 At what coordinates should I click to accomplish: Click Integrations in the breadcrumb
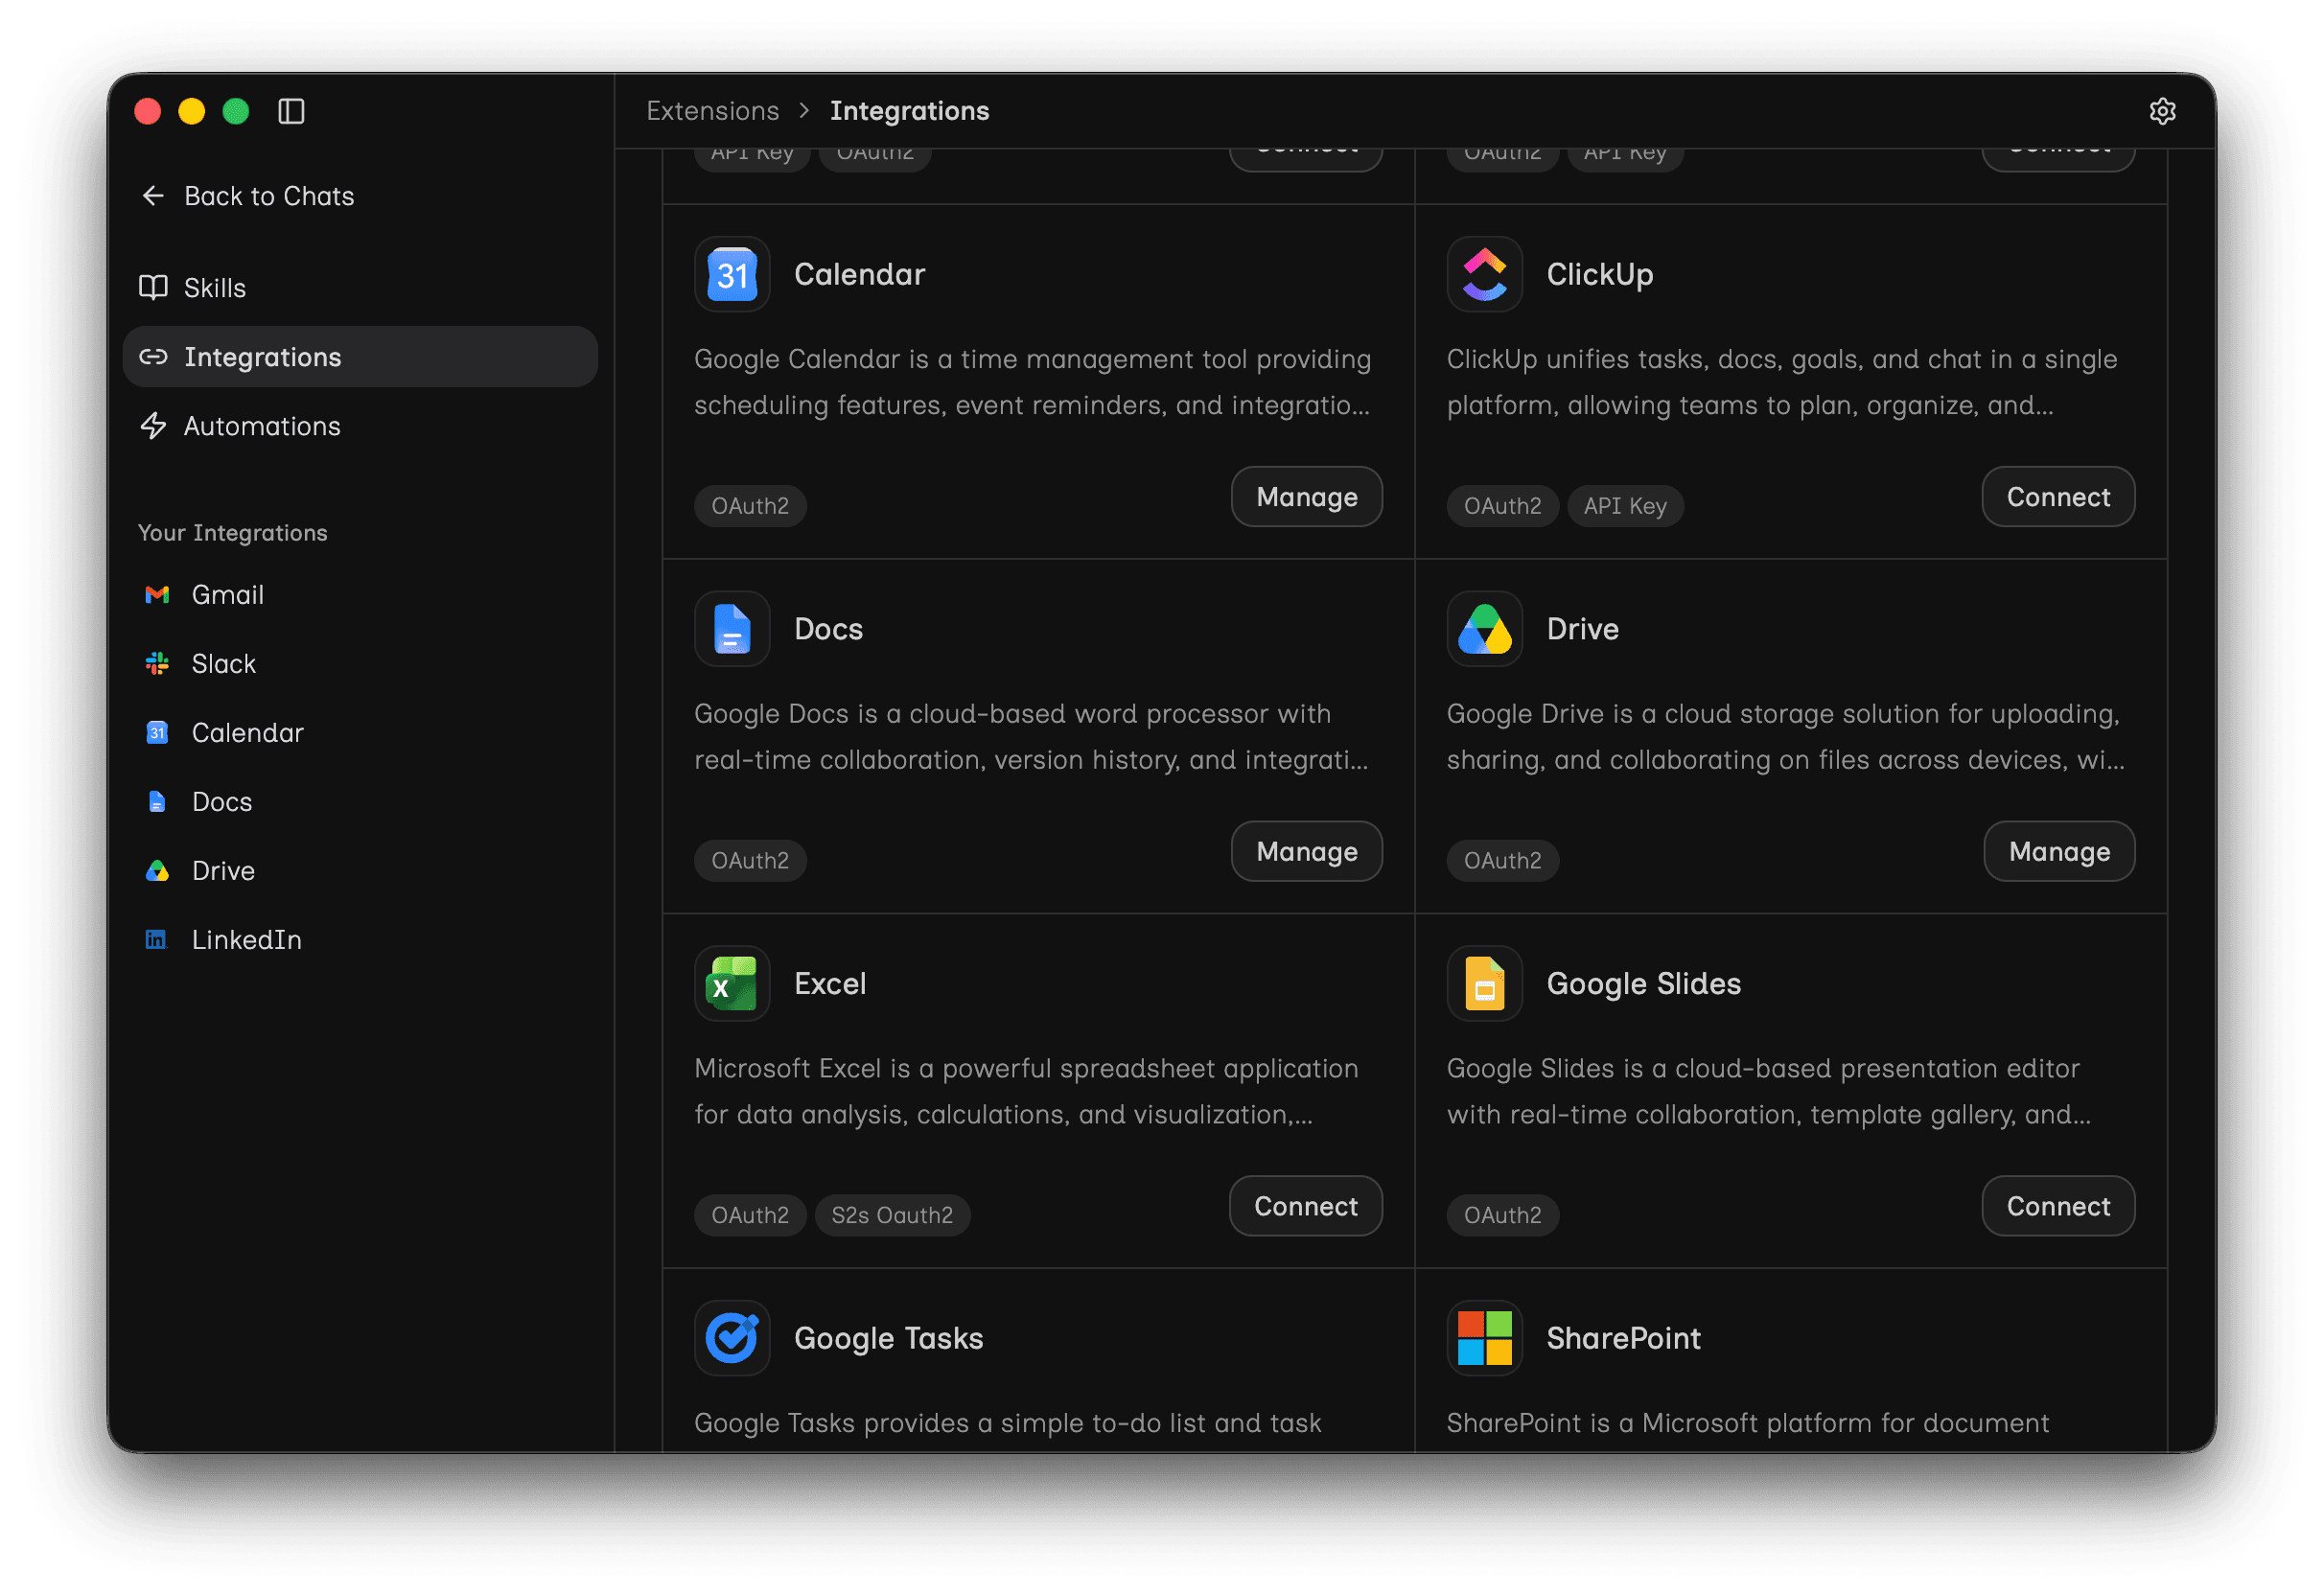click(x=909, y=111)
